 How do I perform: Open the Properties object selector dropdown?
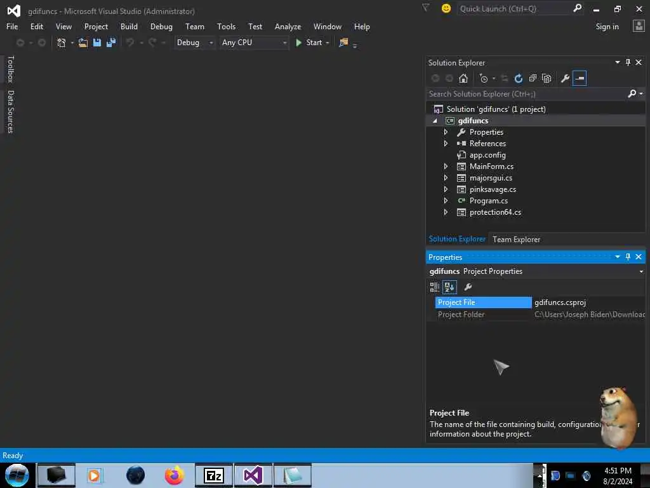(x=641, y=271)
